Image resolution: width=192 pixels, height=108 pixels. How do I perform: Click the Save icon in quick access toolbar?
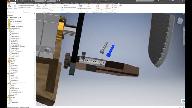tap(15, 1)
